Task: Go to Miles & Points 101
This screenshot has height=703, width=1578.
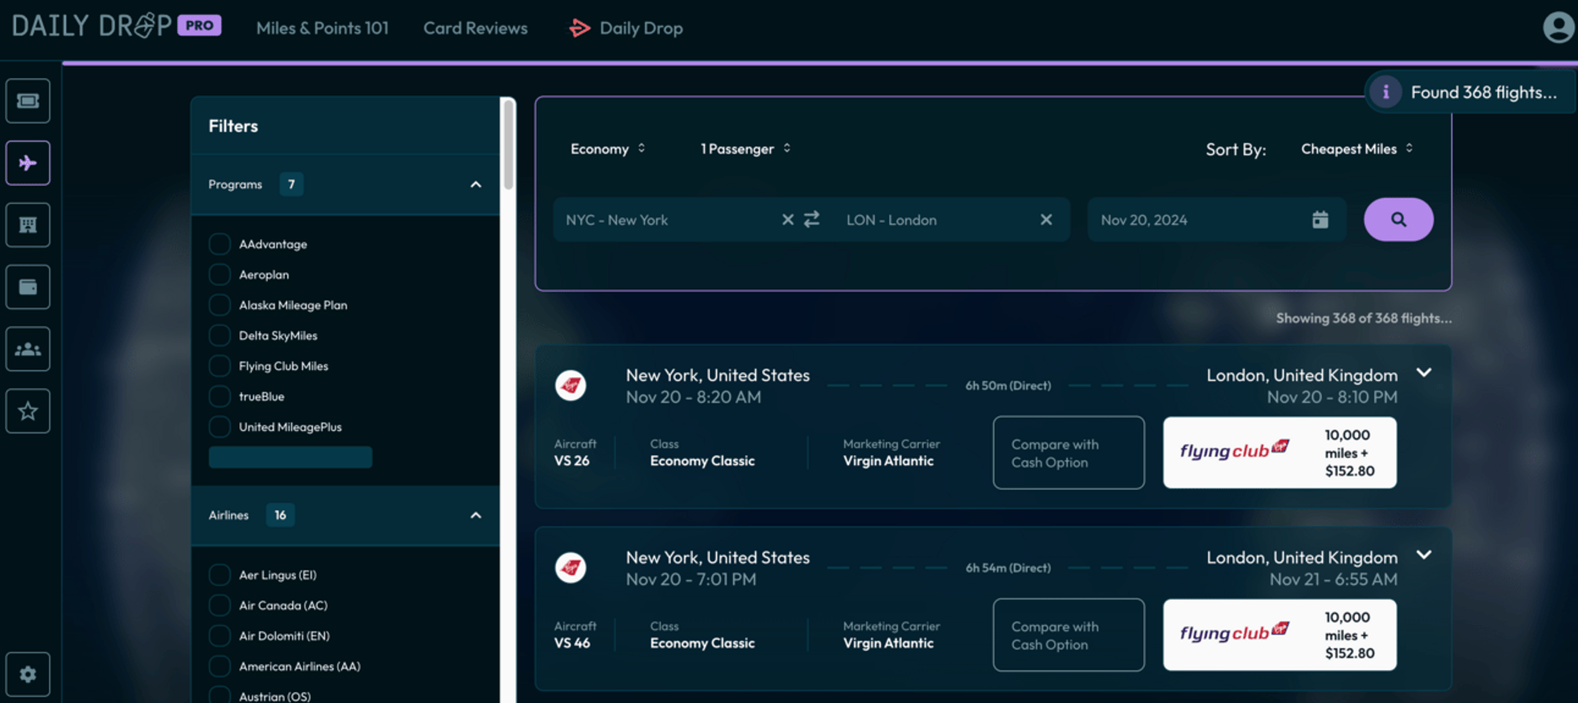Action: pos(322,28)
